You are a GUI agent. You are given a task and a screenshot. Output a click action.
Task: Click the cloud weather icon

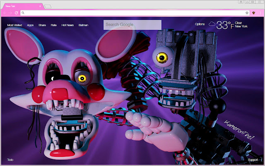coord(212,24)
